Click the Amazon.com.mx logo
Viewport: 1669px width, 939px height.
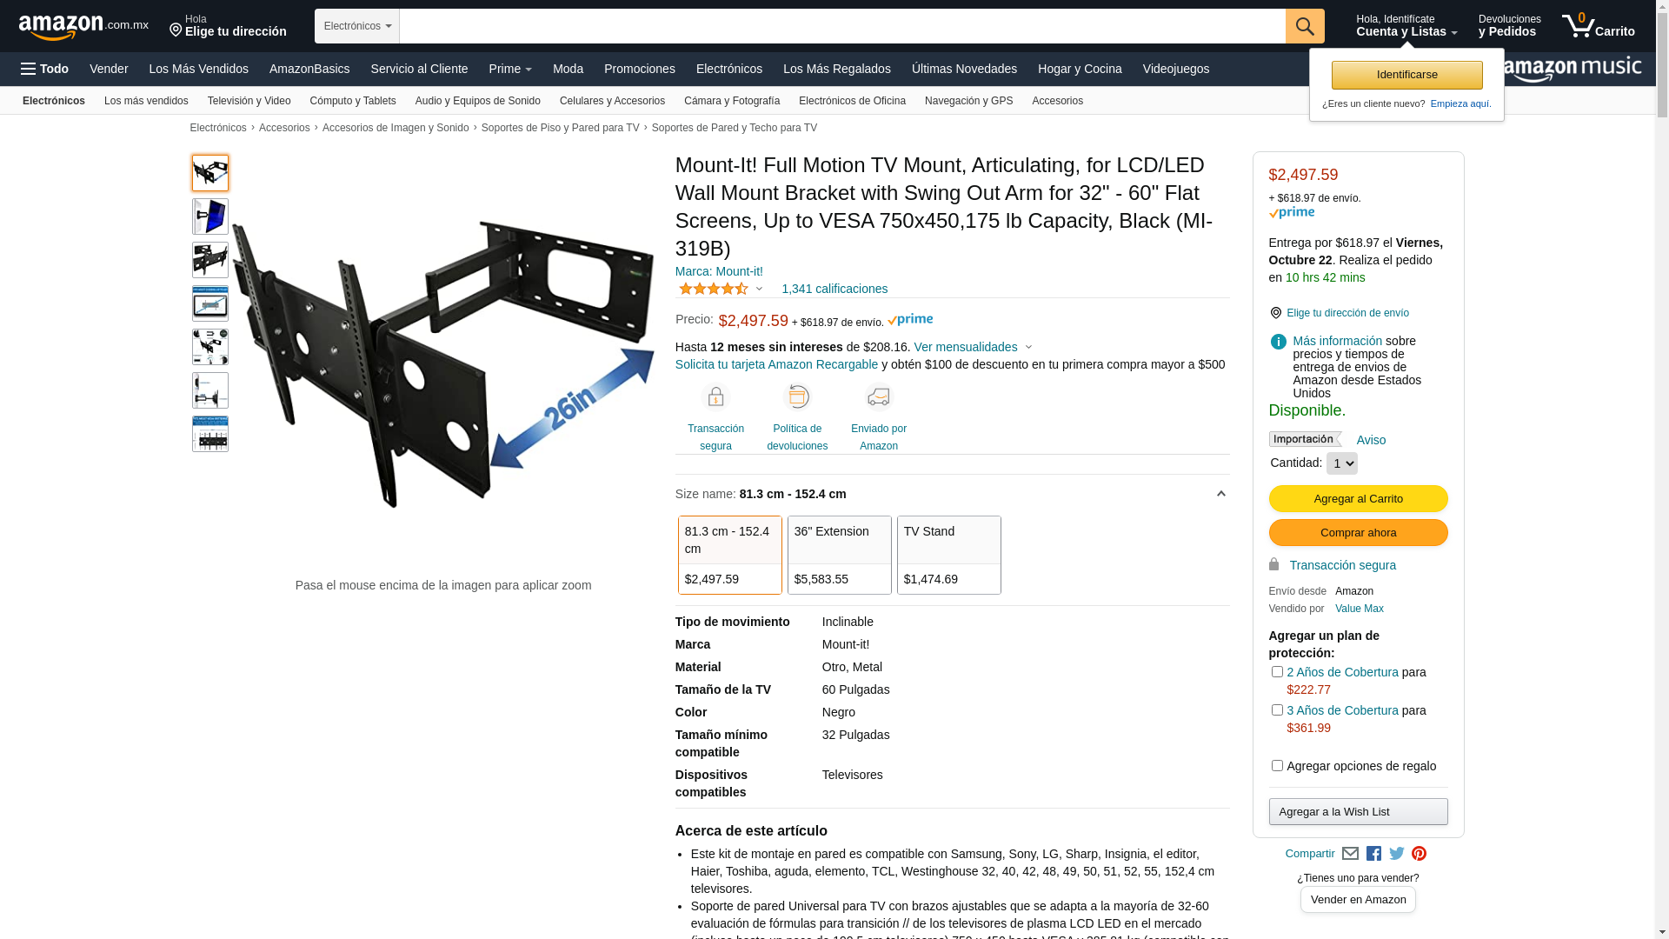pyautogui.click(x=83, y=27)
